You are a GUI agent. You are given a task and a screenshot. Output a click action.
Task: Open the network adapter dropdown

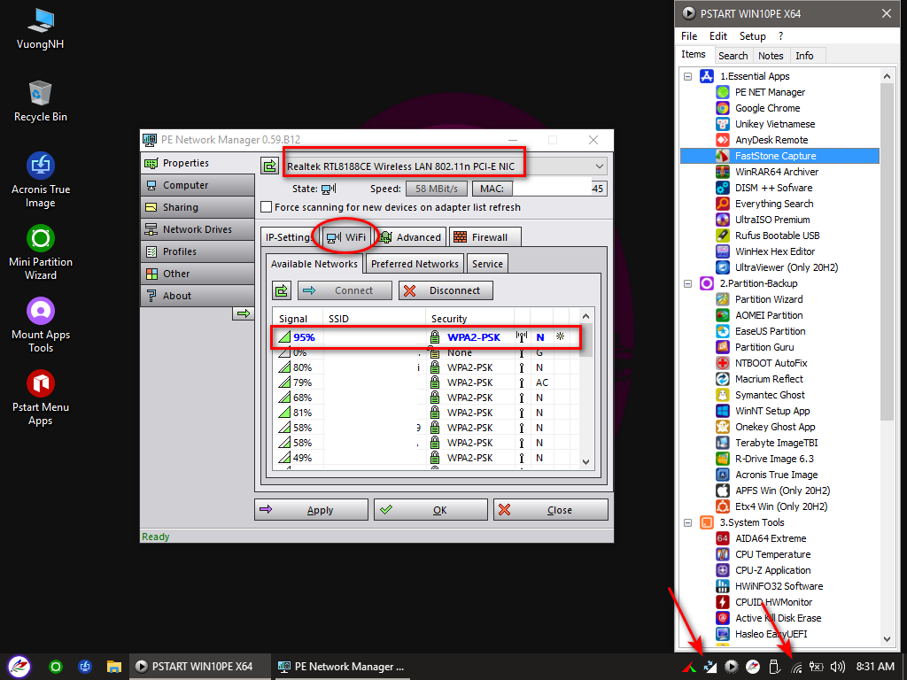(600, 166)
